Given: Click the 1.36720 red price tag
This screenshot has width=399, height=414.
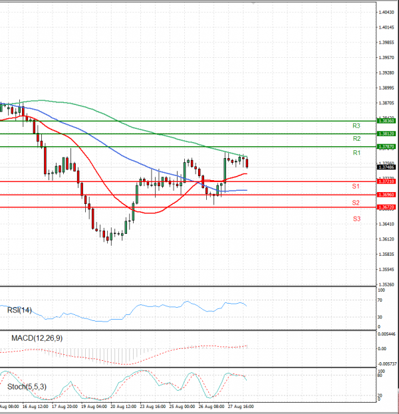Looking at the screenshot, I should [386, 207].
